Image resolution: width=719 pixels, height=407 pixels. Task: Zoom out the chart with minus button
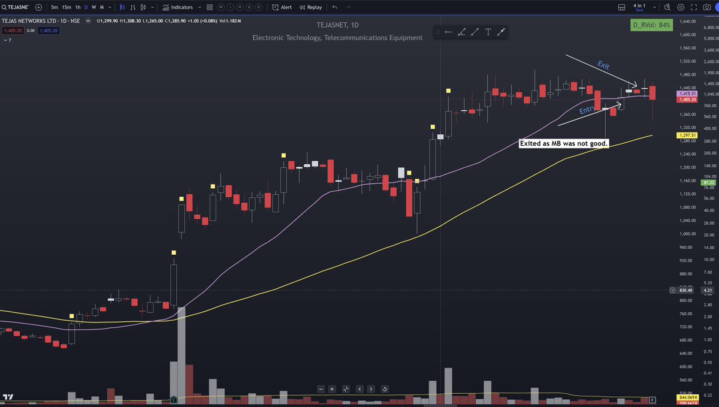tap(321, 389)
